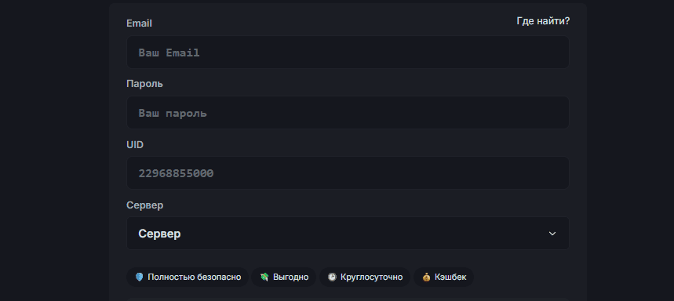Select the Круглосуточно badge text

[371, 277]
